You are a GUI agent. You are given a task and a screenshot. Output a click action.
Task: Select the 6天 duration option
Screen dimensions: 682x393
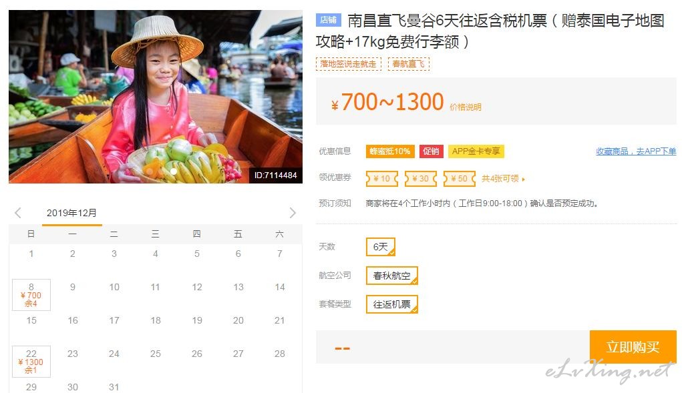point(381,247)
